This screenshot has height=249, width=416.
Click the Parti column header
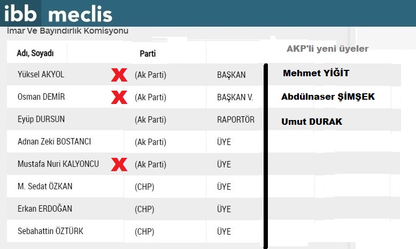point(148,53)
